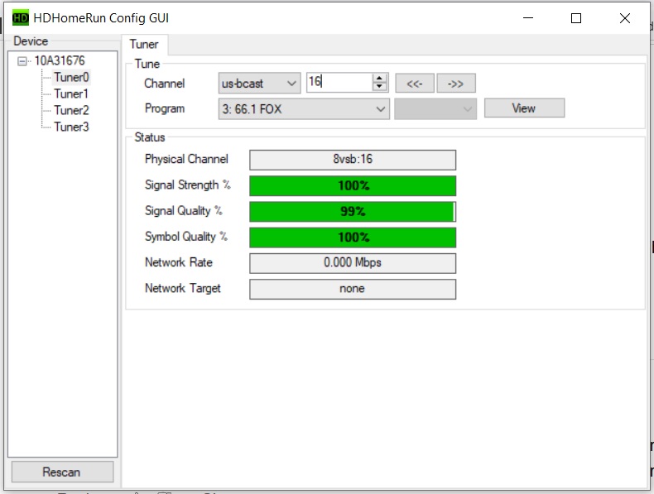Click the Rescan button
Screen dimensions: 654x494
click(x=62, y=472)
